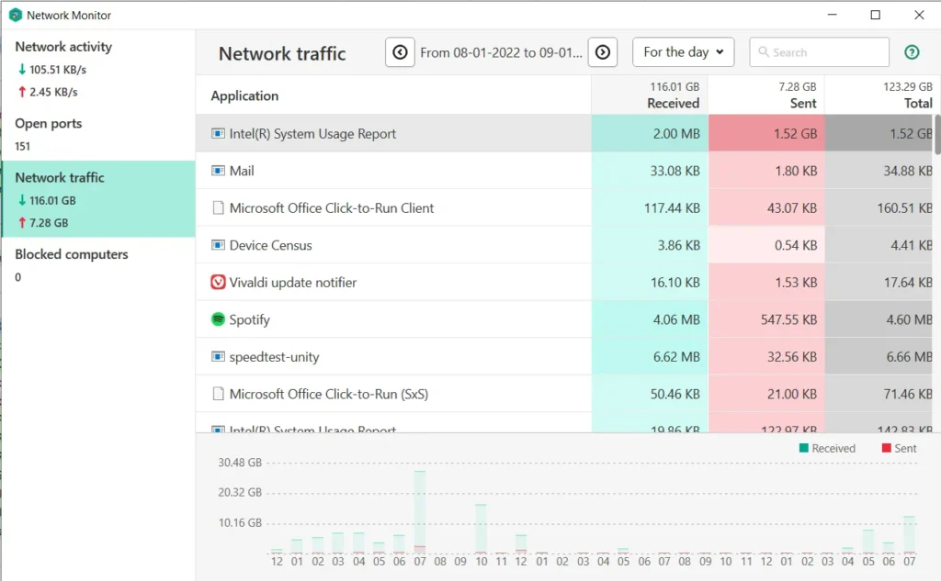Viewport: 941px width, 581px height.
Task: Open the For the day dropdown
Action: coord(683,52)
